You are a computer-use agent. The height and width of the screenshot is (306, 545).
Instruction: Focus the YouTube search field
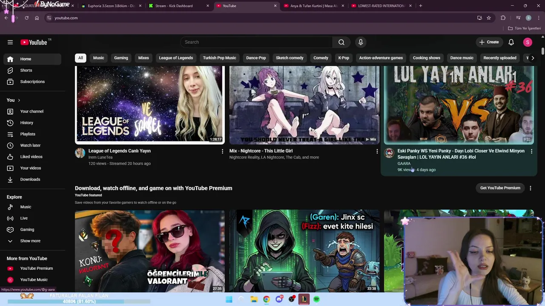(x=256, y=42)
